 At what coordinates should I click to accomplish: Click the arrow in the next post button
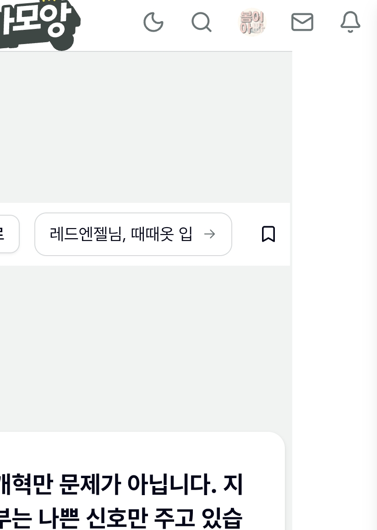(210, 234)
